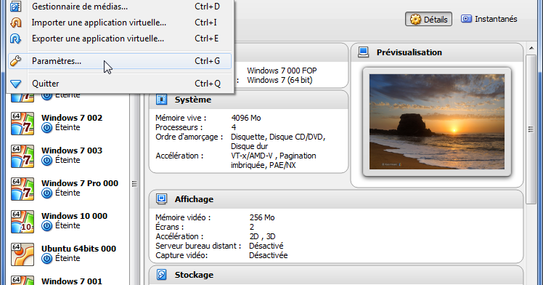
Task: Click the Windows 7 Pro 000 OS icon
Action: pyautogui.click(x=23, y=188)
